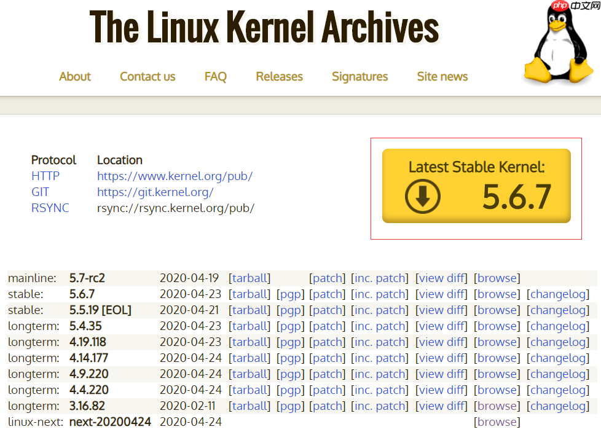Open the About page
Viewport: 601px width, 448px height.
(74, 77)
